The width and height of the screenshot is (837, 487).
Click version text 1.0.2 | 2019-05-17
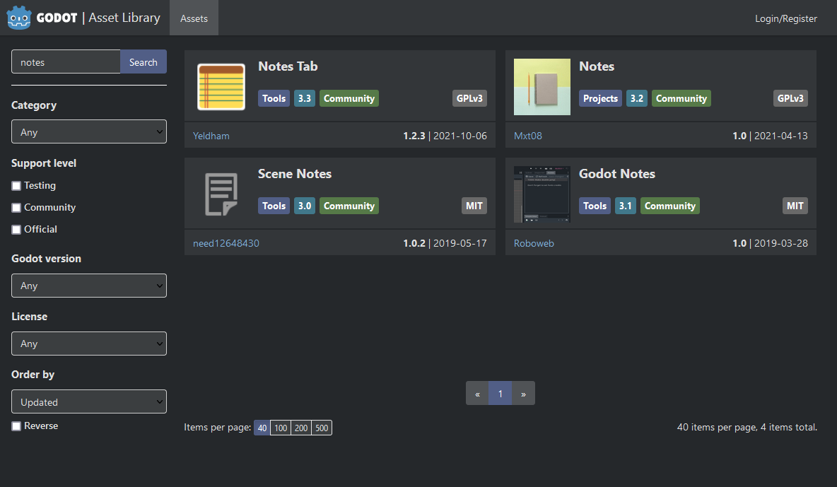coord(445,243)
